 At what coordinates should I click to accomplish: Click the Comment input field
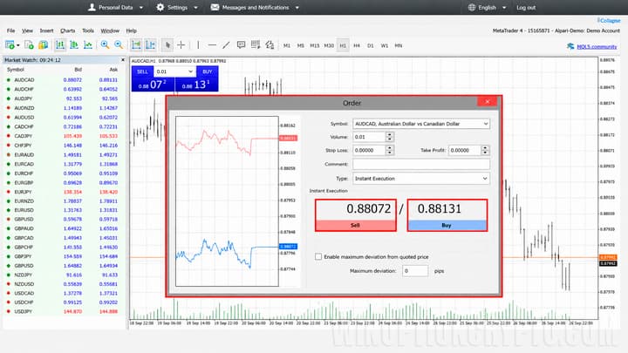[421, 164]
